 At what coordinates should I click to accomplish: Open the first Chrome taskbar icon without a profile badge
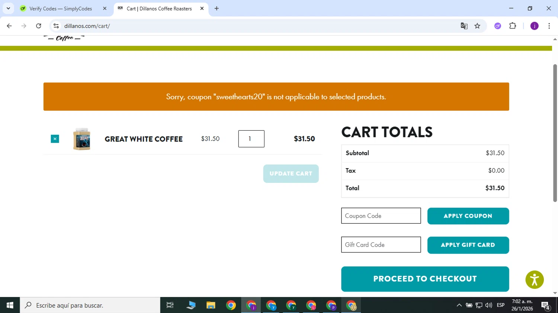tap(231, 305)
